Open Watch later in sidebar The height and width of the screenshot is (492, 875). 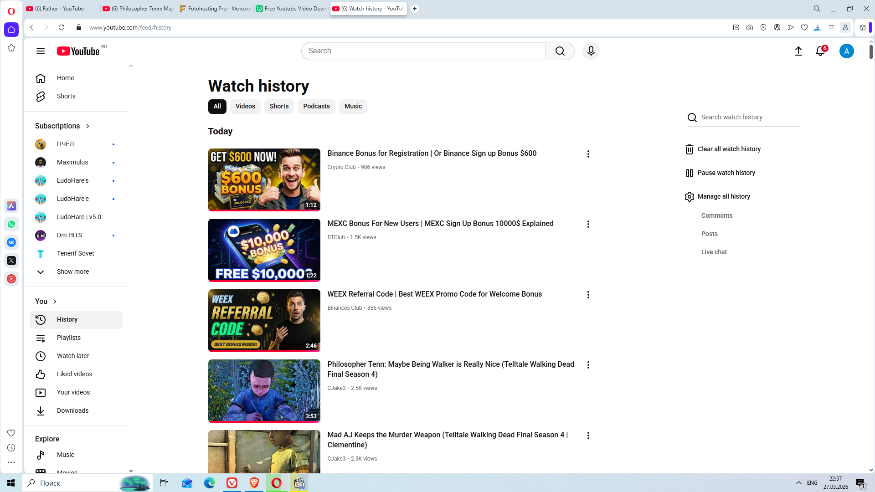click(x=72, y=356)
